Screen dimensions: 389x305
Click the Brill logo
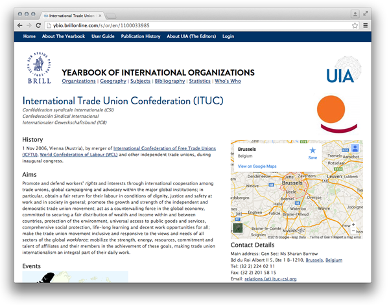tap(39, 67)
